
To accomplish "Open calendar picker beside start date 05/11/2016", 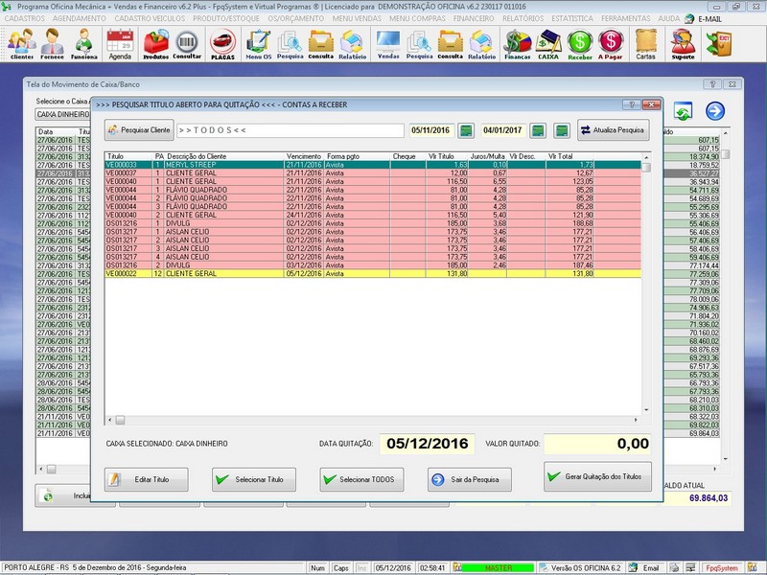I will click(x=466, y=130).
